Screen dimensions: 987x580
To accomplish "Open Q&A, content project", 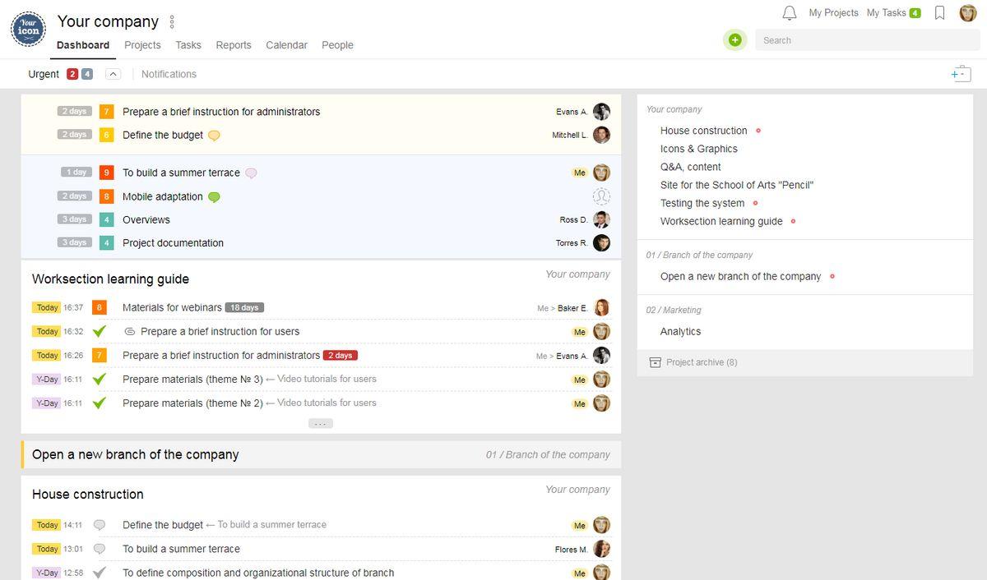I will (x=691, y=167).
